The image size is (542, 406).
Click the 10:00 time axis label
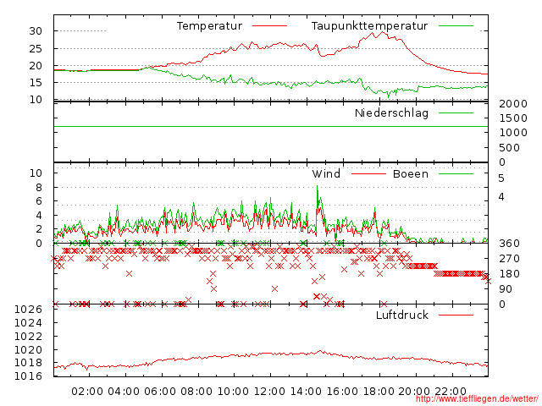point(233,392)
